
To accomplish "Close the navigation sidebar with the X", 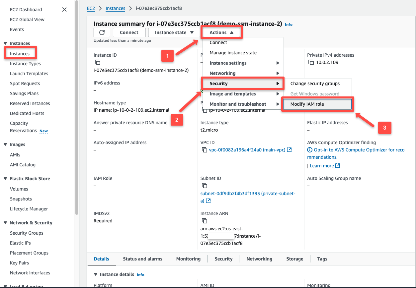I will pos(64,10).
